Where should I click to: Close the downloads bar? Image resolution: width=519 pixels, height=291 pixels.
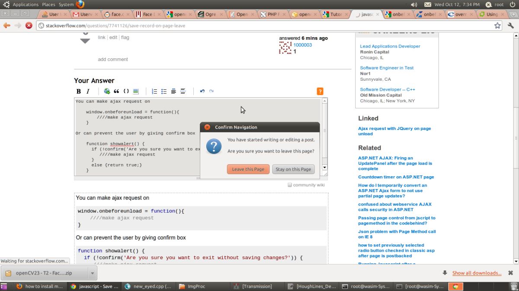point(510,273)
